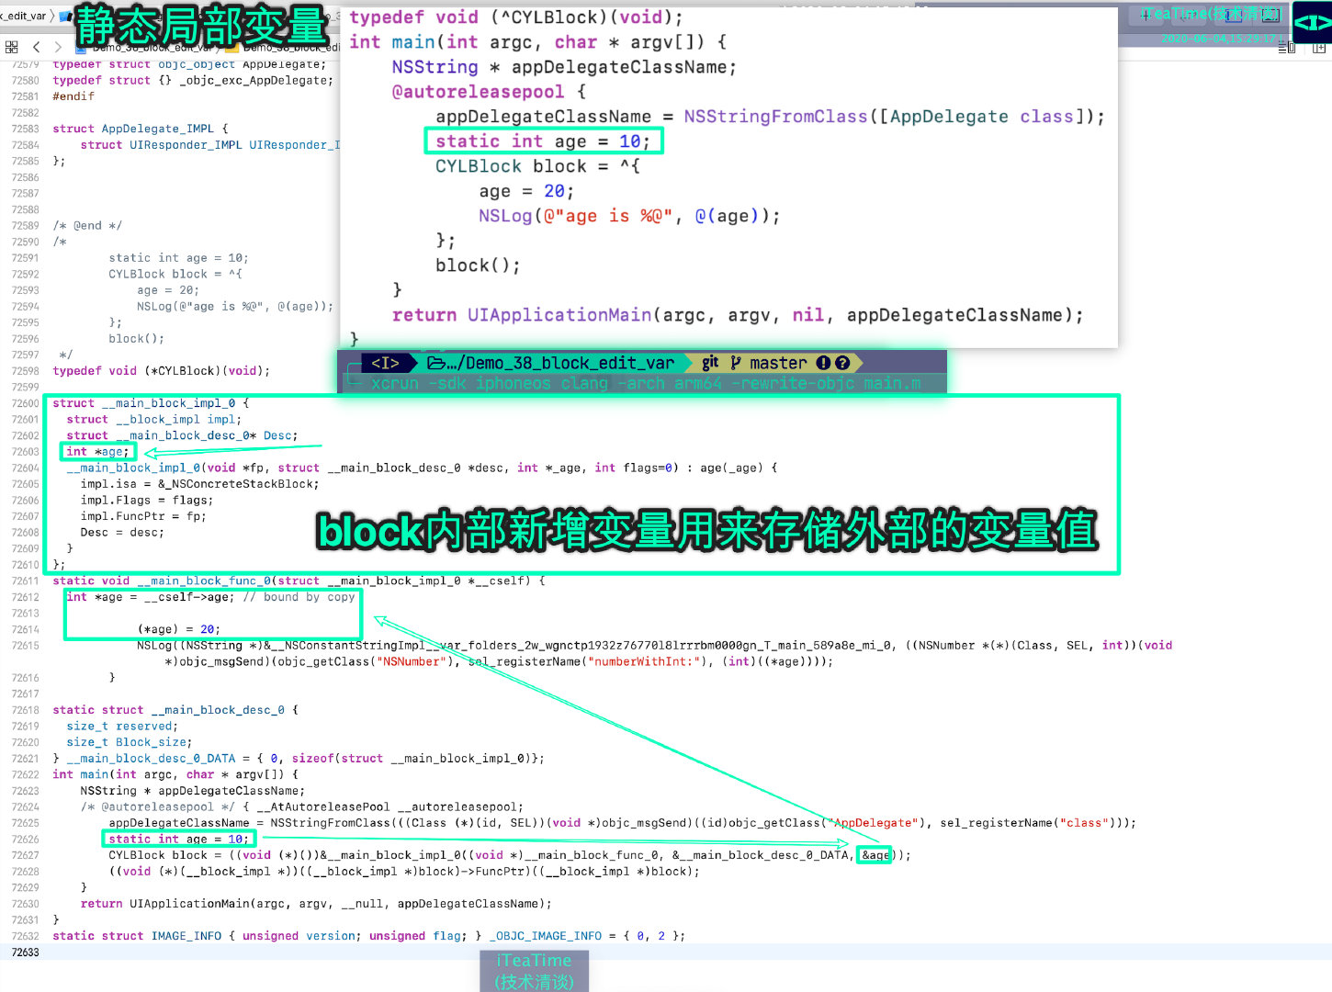Go back with the left chevron
The image size is (1332, 992).
[x=36, y=47]
